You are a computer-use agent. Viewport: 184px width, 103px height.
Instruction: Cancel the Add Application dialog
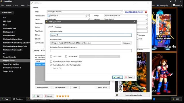pyautogui.click(x=129, y=77)
